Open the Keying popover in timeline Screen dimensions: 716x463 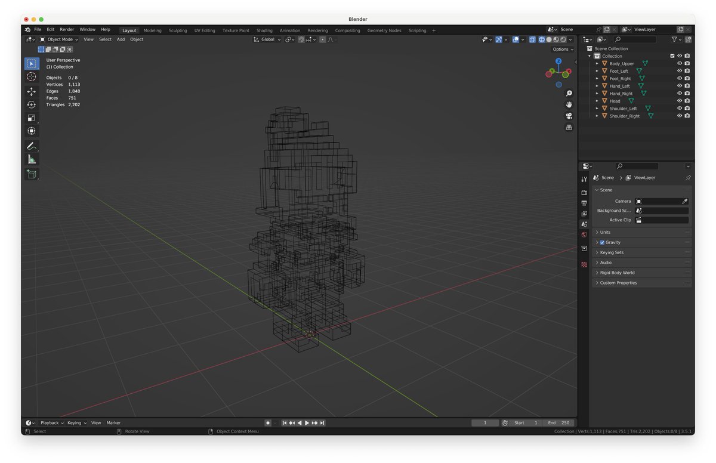click(x=77, y=423)
